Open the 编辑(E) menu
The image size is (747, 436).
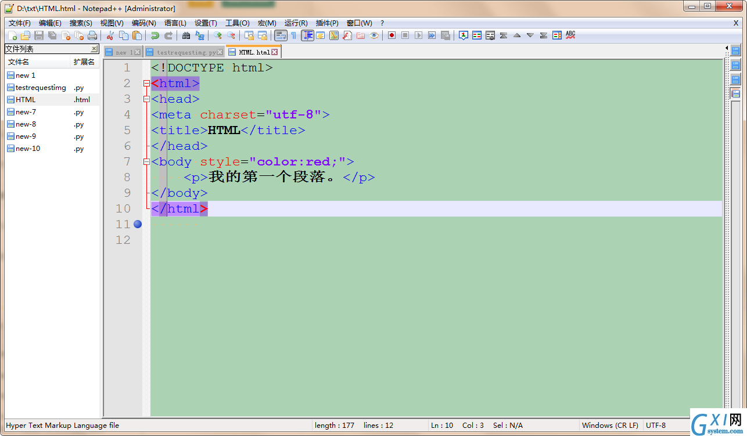click(50, 23)
